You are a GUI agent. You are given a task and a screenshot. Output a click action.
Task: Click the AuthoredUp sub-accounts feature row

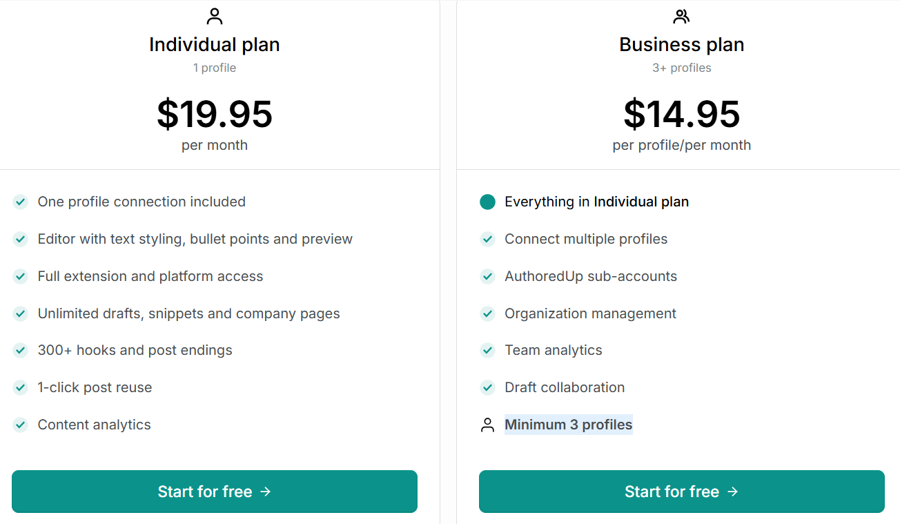click(591, 276)
